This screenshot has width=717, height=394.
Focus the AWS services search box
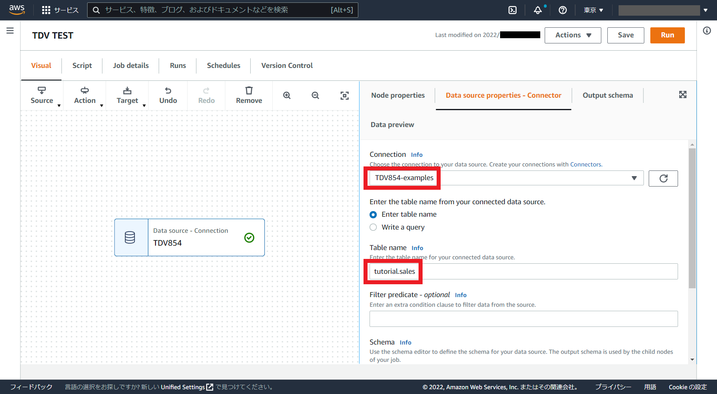(223, 10)
